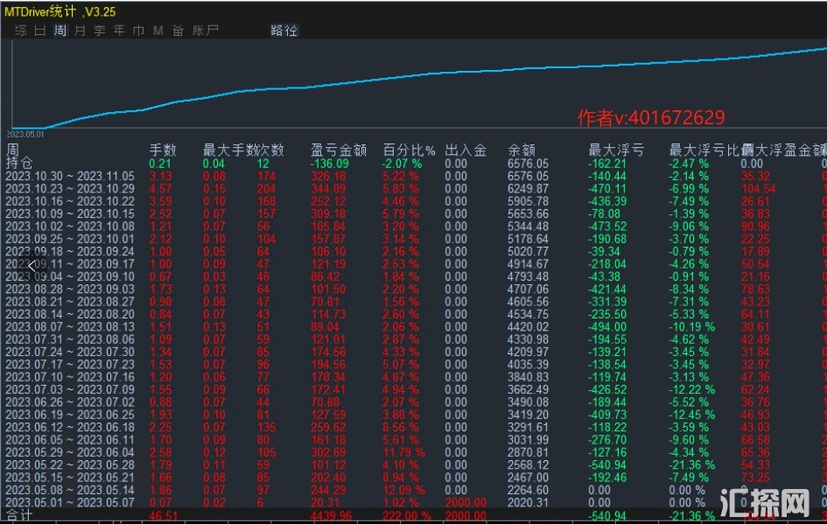Open the 币 (currency) tab
This screenshot has height=524, width=827.
(138, 31)
